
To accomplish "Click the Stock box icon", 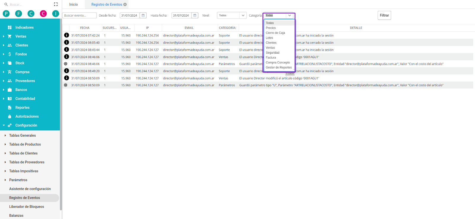I will 9,63.
